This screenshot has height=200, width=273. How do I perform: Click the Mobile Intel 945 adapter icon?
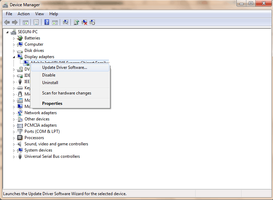point(27,63)
